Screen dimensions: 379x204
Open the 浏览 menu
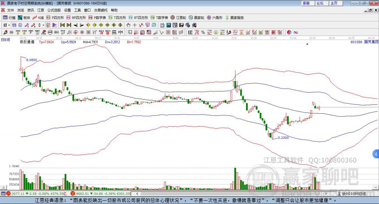[21, 10]
